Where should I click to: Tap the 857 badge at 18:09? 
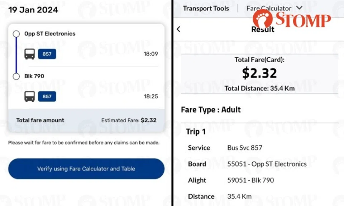47,54
